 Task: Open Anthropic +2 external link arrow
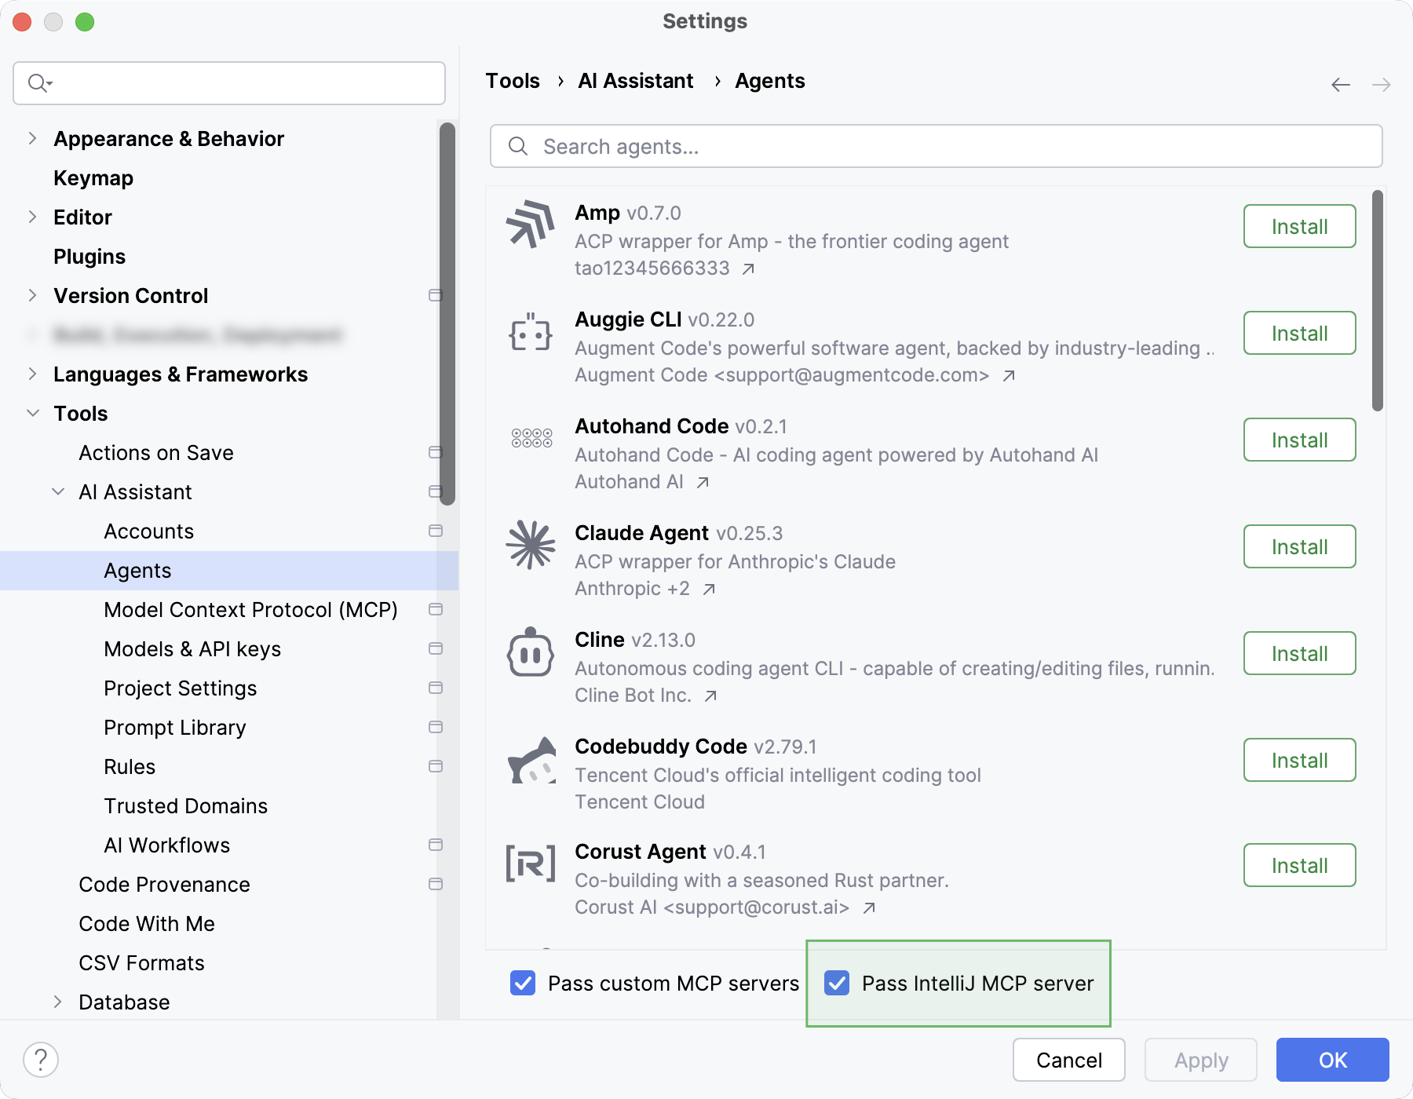pos(709,589)
